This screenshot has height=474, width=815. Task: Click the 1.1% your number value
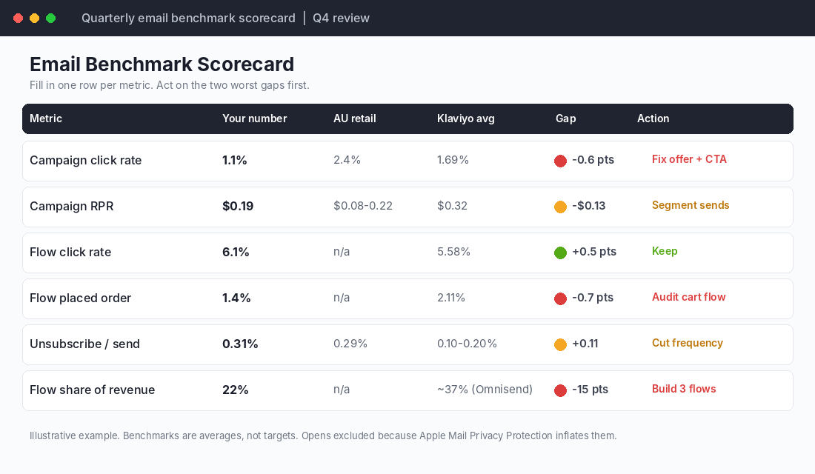coord(234,160)
